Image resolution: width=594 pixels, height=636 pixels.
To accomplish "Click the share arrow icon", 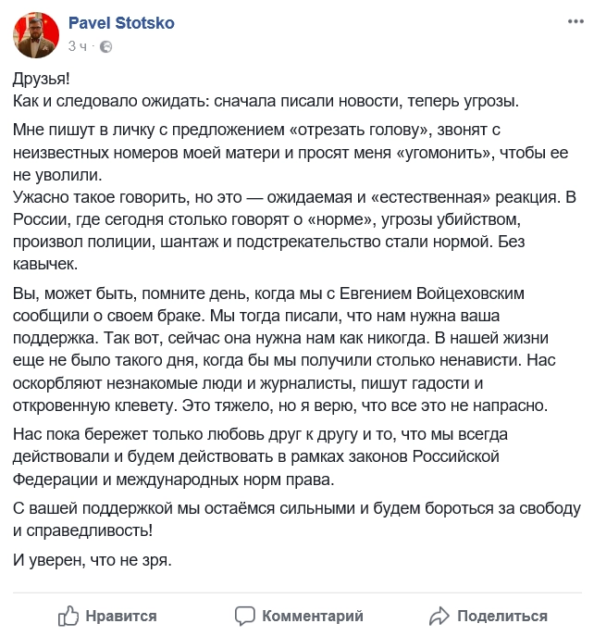I will click(439, 616).
